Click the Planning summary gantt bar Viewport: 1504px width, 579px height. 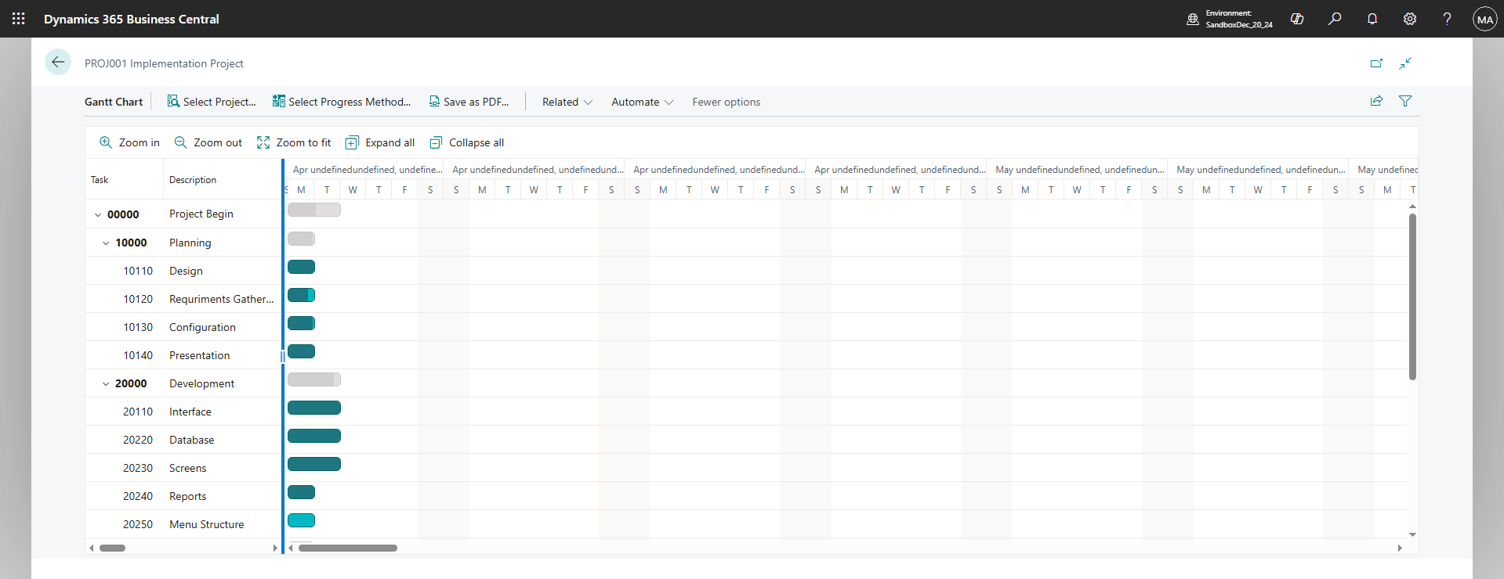pyautogui.click(x=301, y=239)
